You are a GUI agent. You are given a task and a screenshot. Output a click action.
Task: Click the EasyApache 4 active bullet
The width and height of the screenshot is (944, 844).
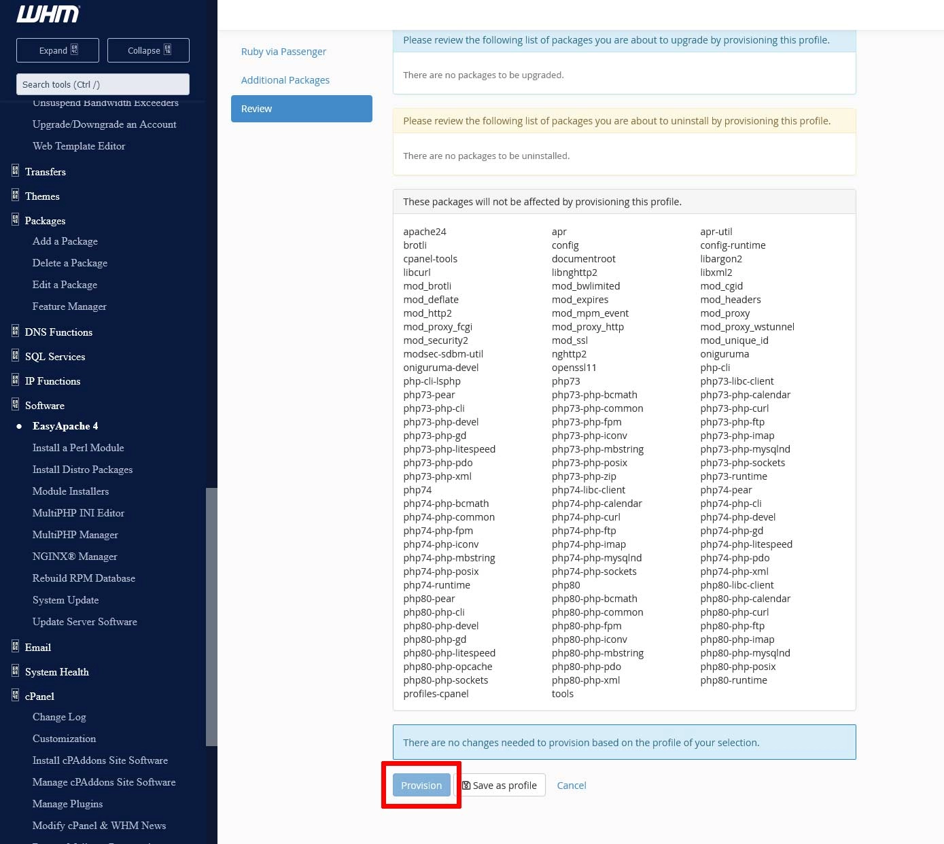19,426
